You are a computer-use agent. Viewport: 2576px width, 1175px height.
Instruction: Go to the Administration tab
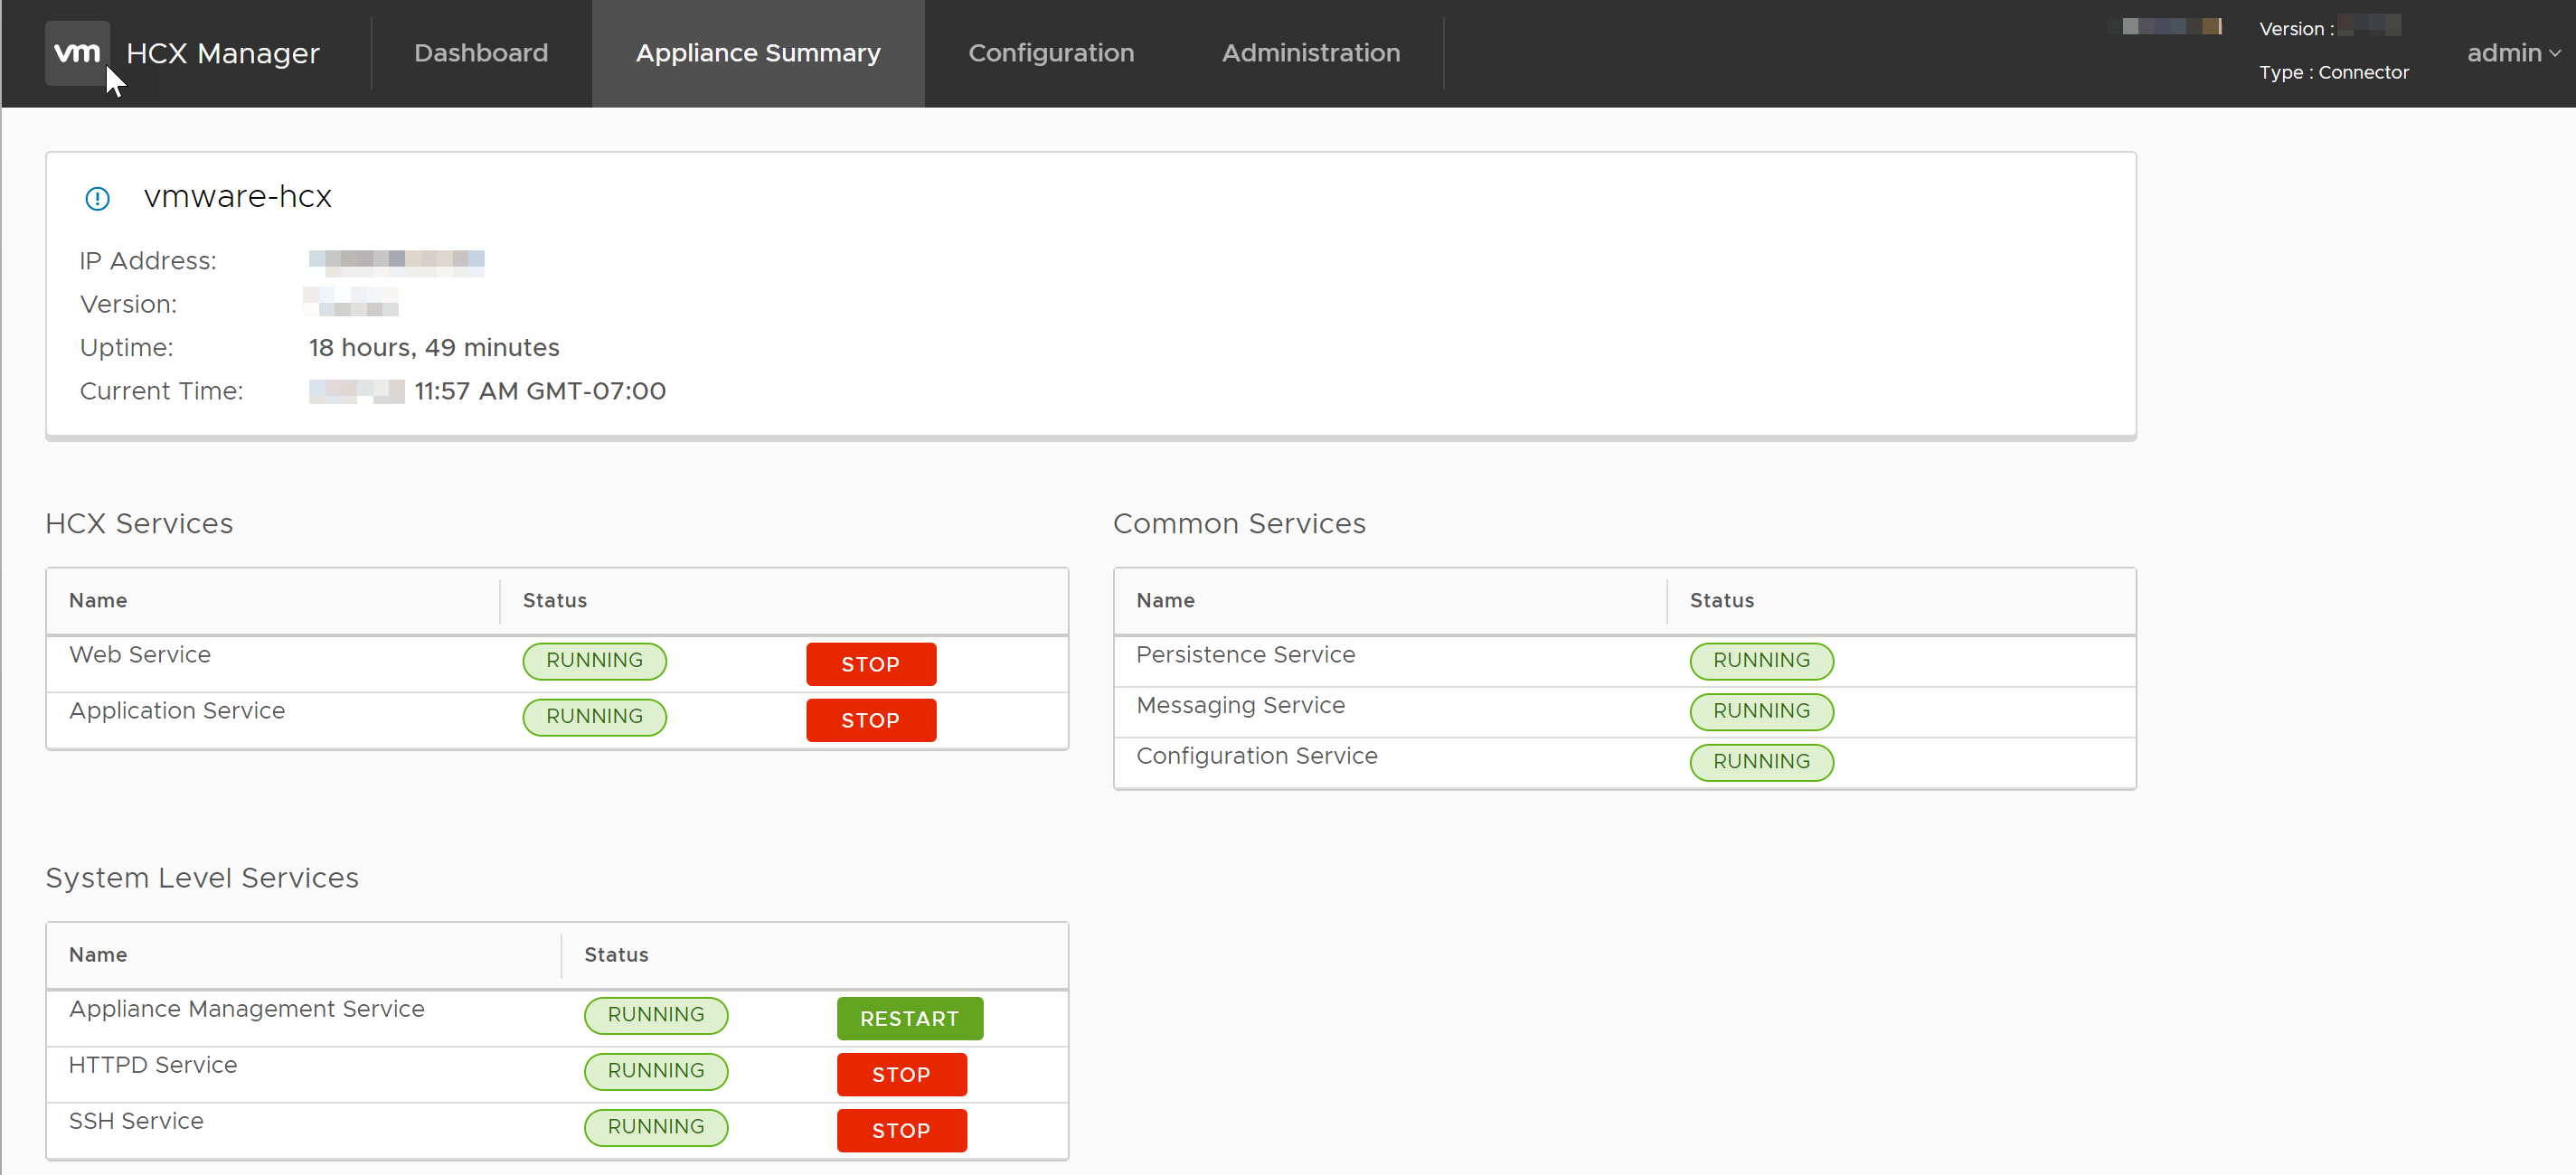pyautogui.click(x=1311, y=53)
